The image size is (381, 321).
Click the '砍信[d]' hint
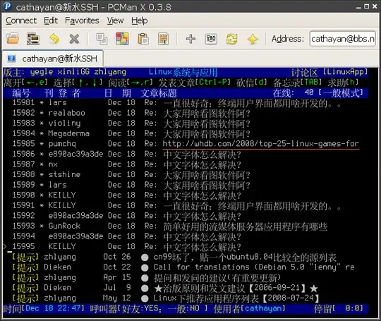pyautogui.click(x=252, y=83)
